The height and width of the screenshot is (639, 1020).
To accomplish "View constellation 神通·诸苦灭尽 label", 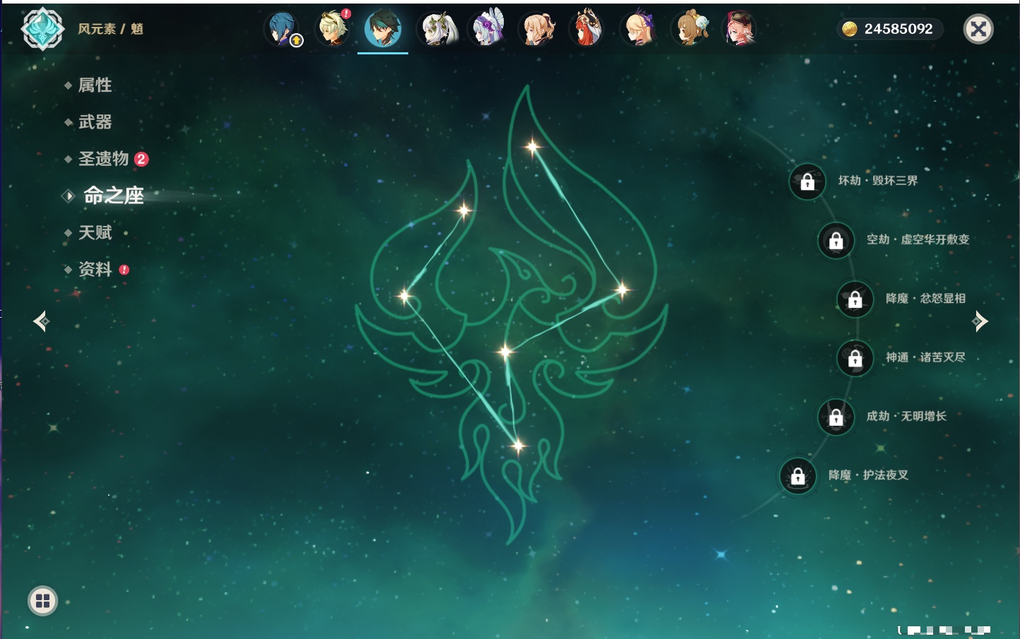I will pos(925,357).
